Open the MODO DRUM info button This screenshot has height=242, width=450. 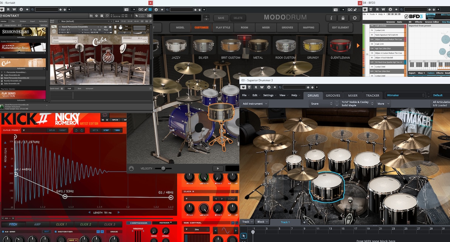pyautogui.click(x=331, y=18)
